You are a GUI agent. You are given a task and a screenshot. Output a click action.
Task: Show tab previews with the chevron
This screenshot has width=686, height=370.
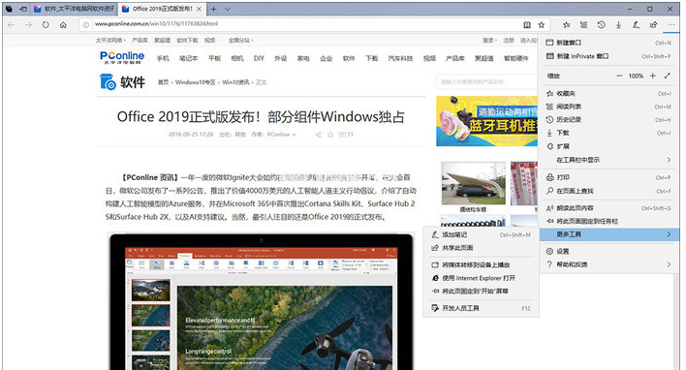228,9
